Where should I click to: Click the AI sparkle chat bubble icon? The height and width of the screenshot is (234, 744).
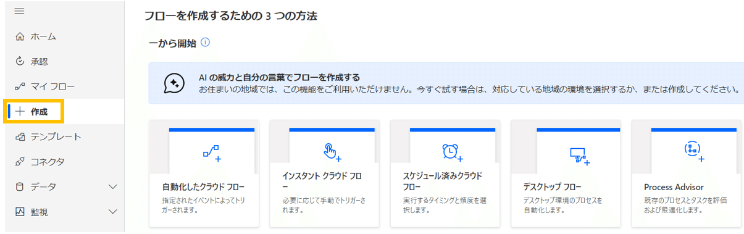point(174,83)
